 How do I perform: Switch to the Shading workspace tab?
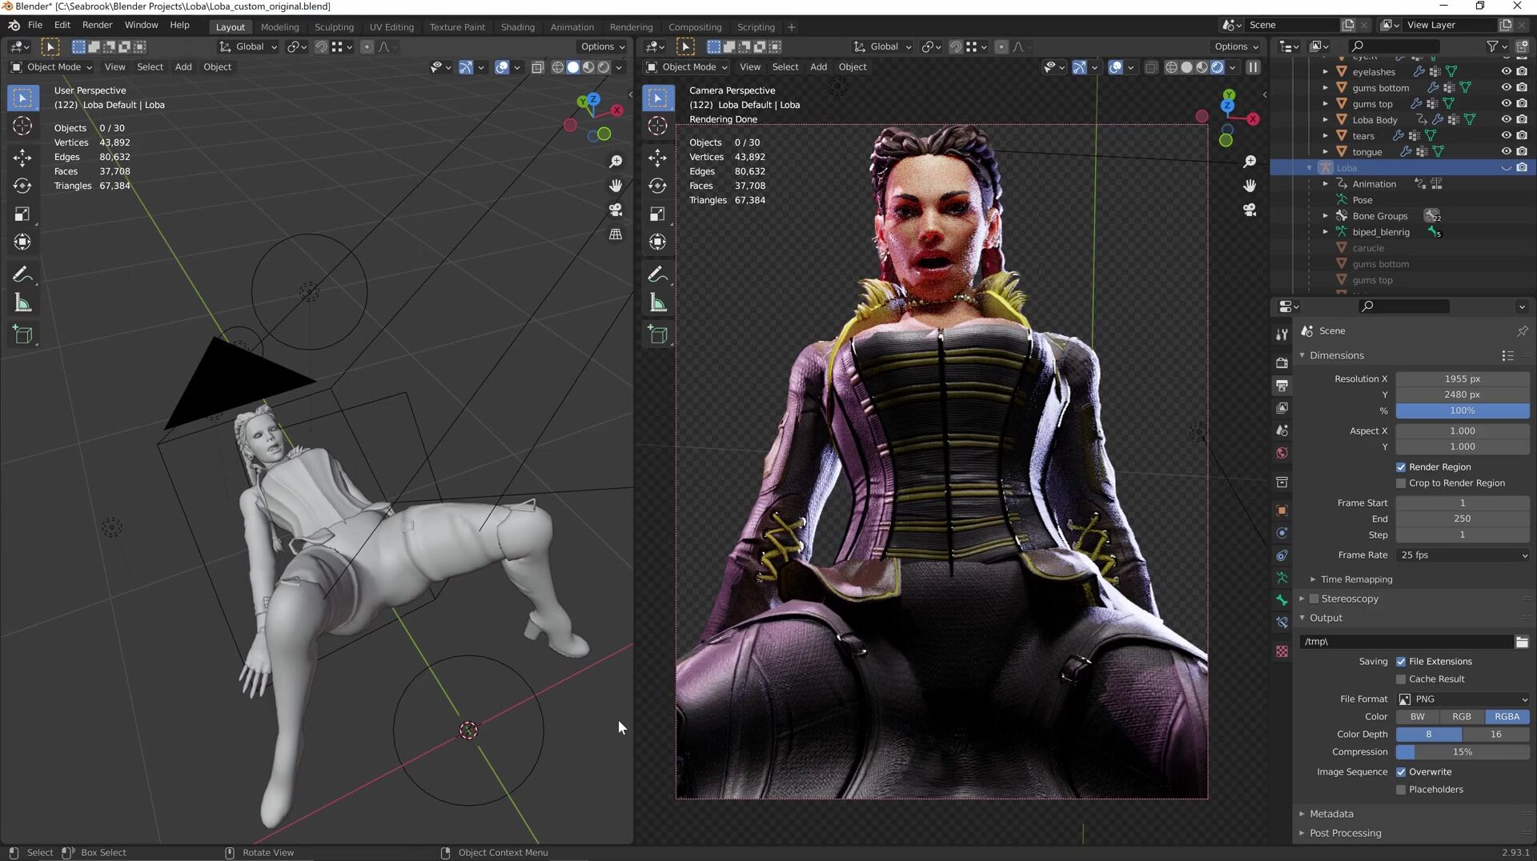pyautogui.click(x=517, y=27)
